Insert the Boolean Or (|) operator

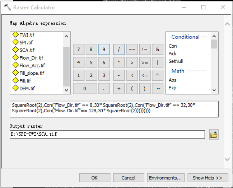pos(158,62)
